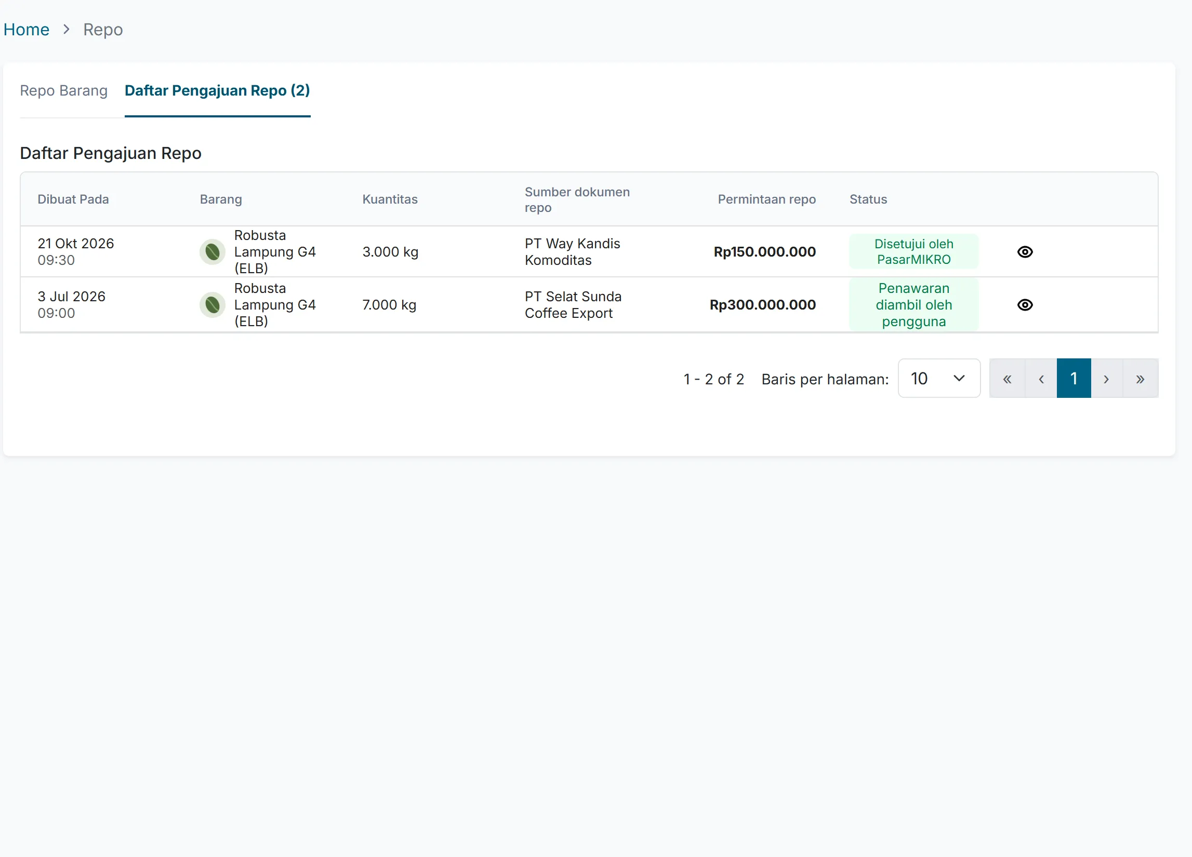This screenshot has width=1192, height=857.
Task: Click the 21 Okt 2026 date cell
Action: tap(76, 252)
